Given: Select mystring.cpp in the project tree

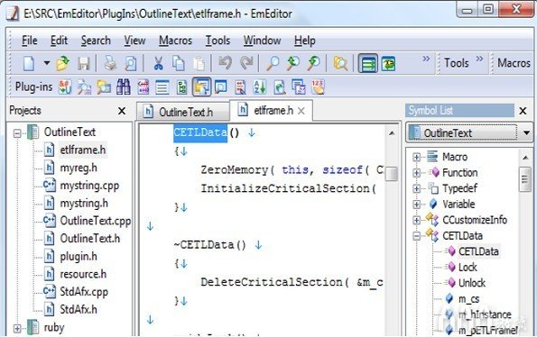Looking at the screenshot, I should [x=89, y=186].
